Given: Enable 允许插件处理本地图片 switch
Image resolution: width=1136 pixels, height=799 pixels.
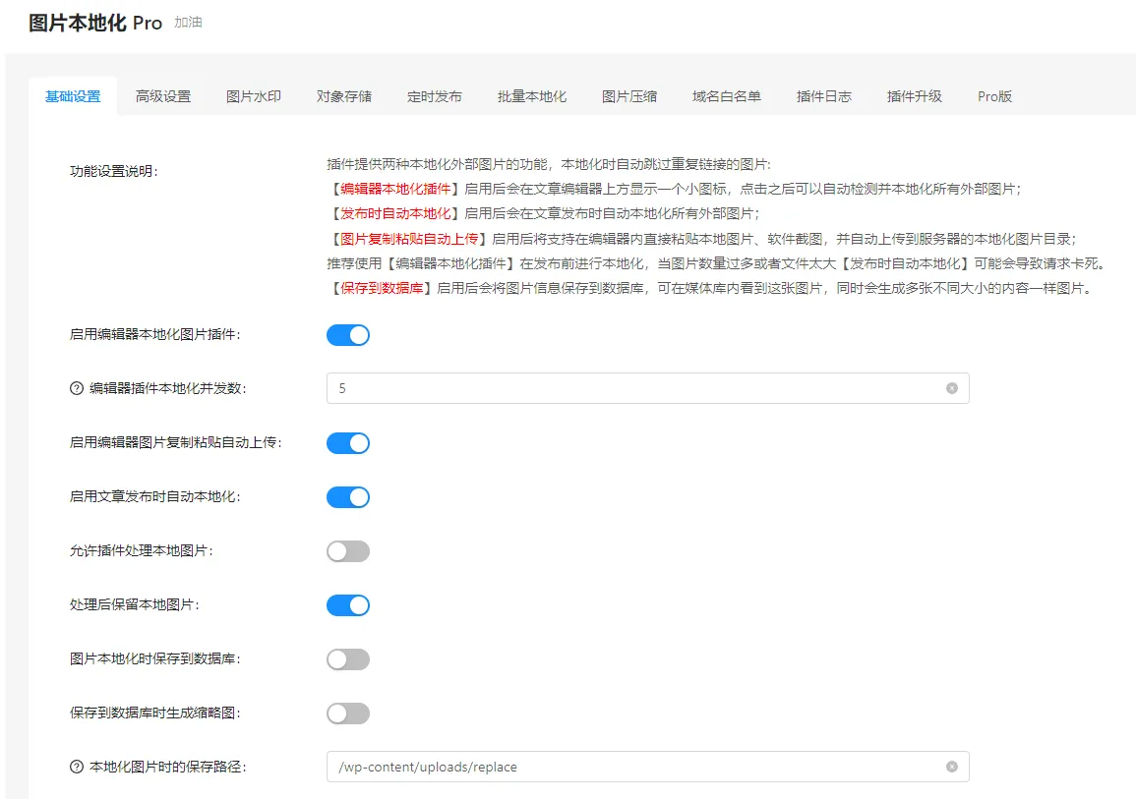Looking at the screenshot, I should click(348, 551).
